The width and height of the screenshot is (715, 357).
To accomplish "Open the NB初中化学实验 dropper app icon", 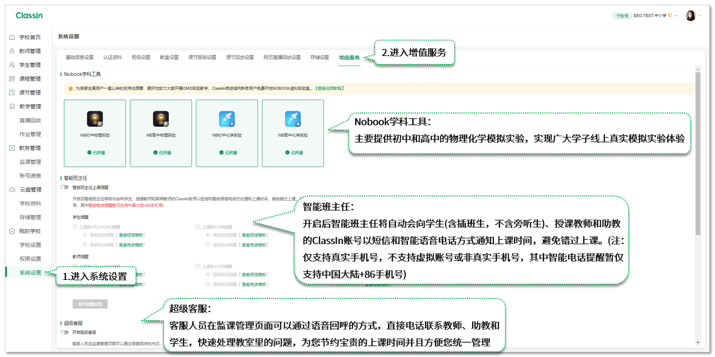I will click(x=227, y=119).
